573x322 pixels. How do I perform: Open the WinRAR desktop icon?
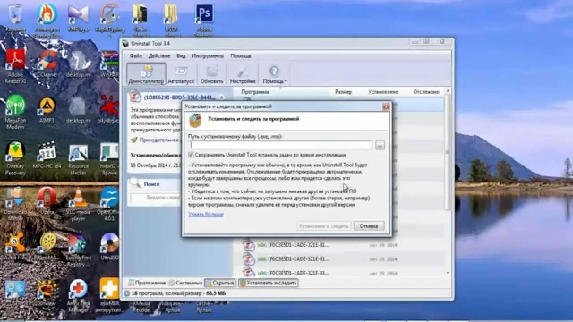tap(110, 64)
